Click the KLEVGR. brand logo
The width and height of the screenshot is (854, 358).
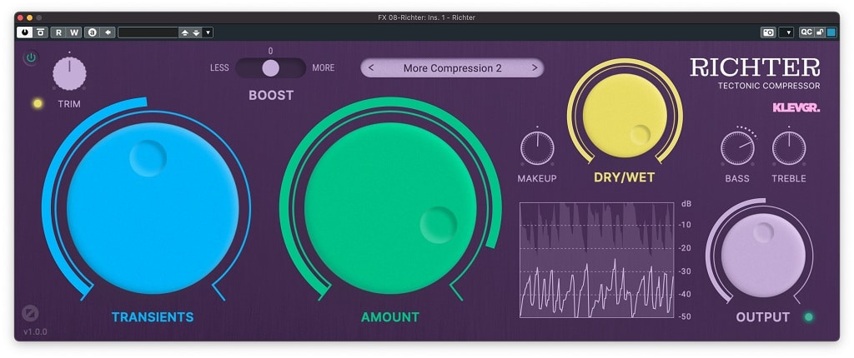tap(796, 107)
